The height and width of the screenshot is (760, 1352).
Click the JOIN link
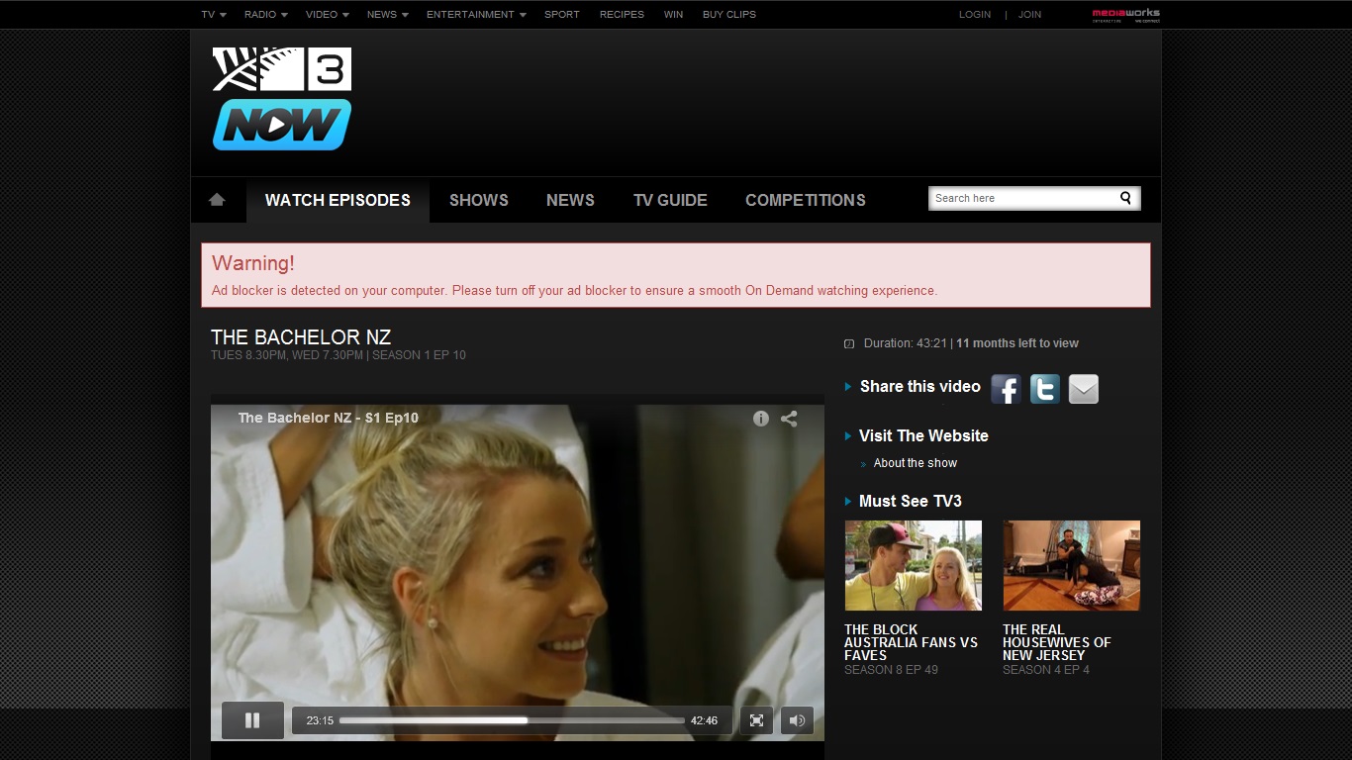(1030, 15)
